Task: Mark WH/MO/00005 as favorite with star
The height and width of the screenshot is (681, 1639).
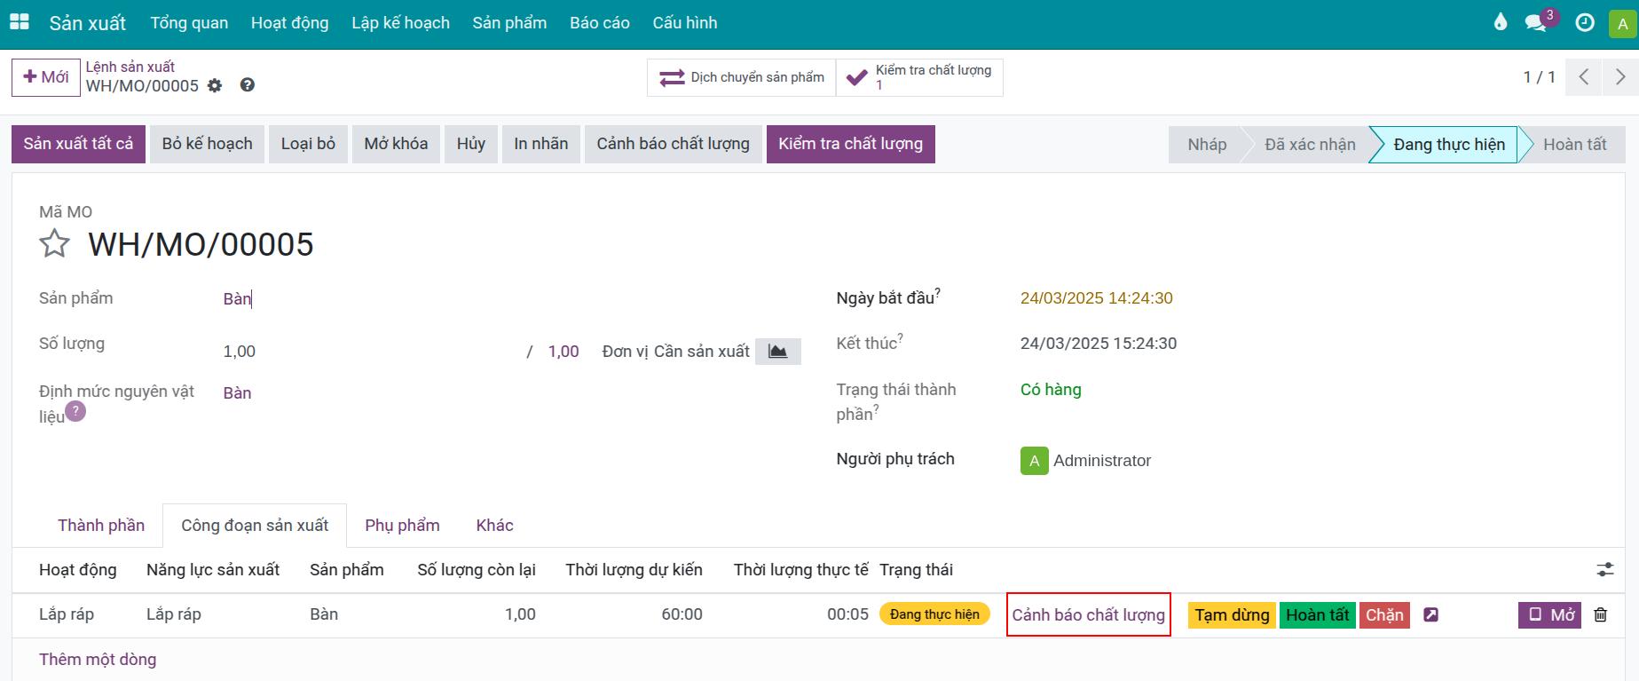Action: pos(54,243)
